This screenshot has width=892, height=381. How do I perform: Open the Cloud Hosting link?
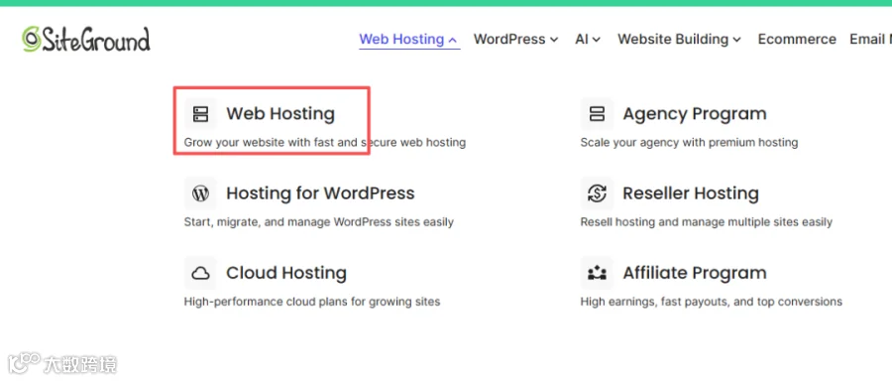(286, 274)
